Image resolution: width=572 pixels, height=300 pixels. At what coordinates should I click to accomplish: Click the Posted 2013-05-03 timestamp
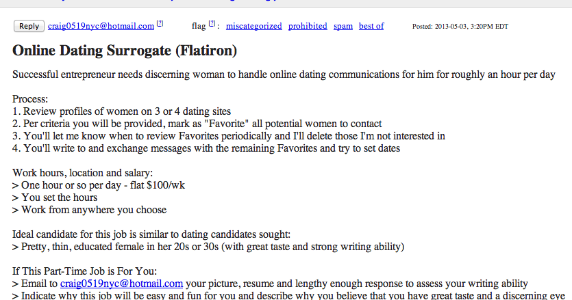point(460,26)
